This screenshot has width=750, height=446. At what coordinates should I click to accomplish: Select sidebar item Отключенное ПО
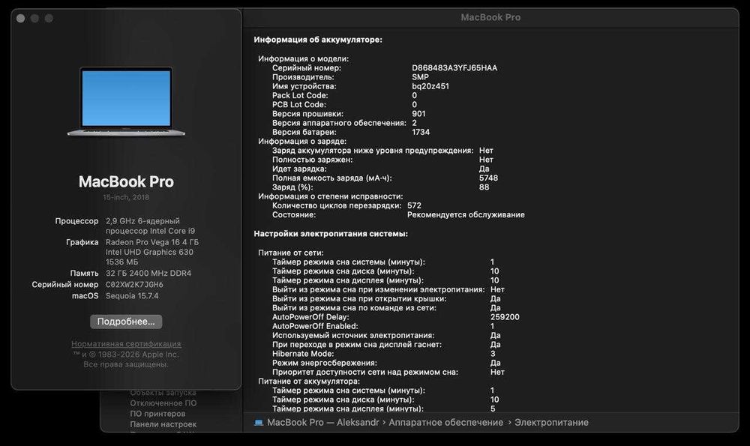pos(163,403)
